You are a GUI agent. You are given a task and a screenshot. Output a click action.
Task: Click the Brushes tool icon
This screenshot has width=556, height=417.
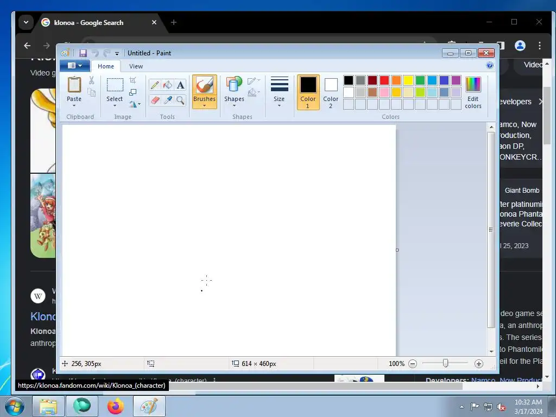click(x=205, y=85)
